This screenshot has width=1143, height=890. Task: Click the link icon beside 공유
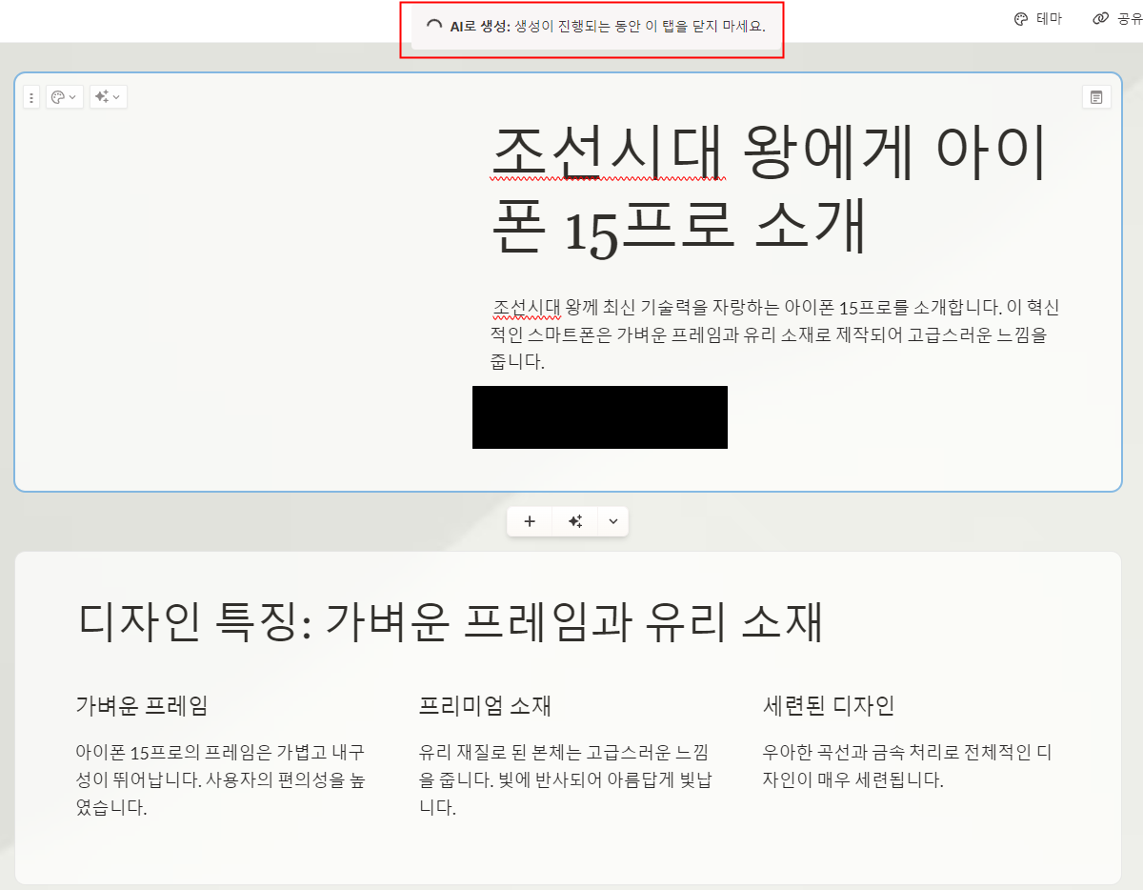click(x=1101, y=18)
